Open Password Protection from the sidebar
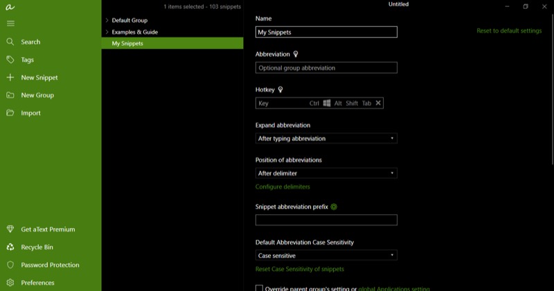The width and height of the screenshot is (554, 291). point(51,265)
